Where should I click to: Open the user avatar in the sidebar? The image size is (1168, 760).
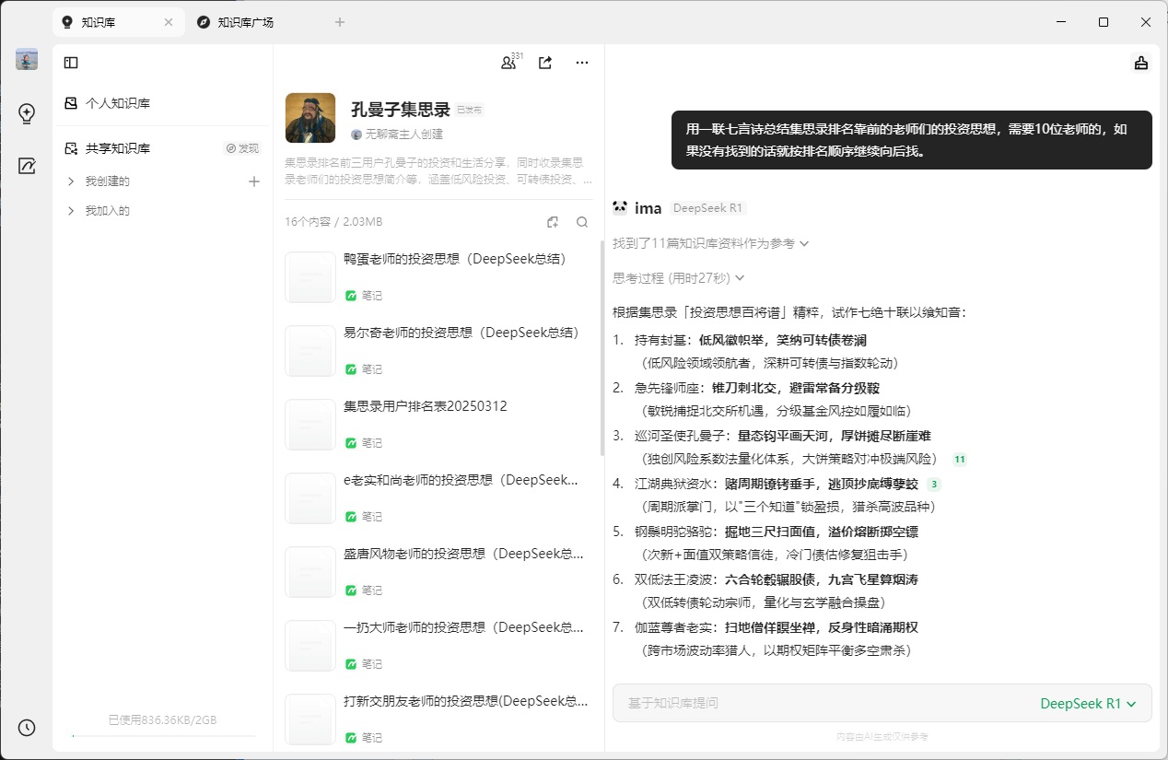pyautogui.click(x=27, y=60)
